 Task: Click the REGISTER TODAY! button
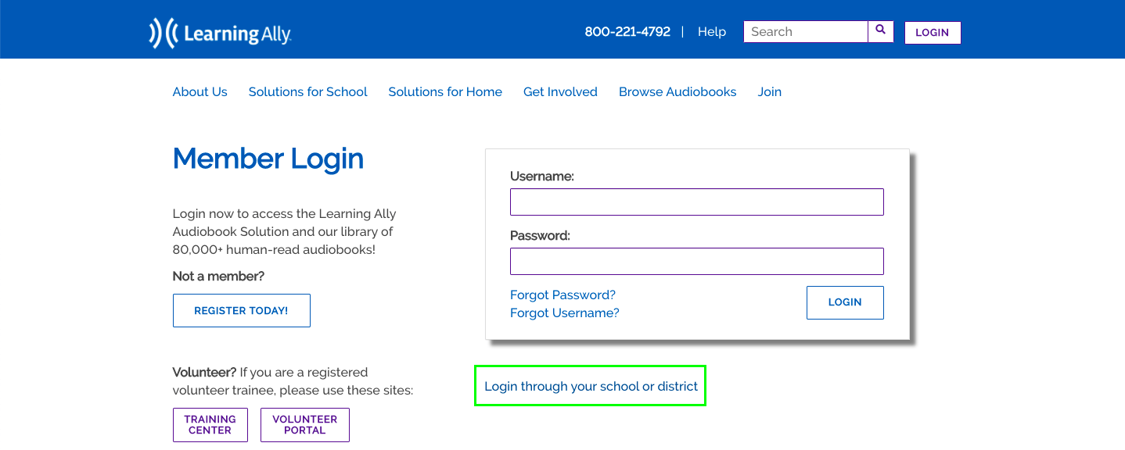click(241, 310)
